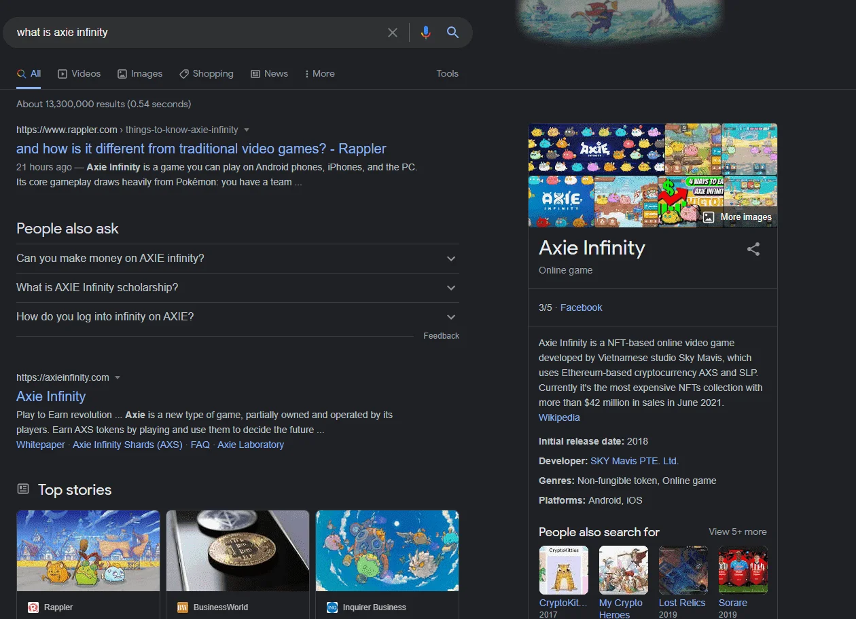This screenshot has height=619, width=856.
Task: Open the large Axie Infinity logo panel image
Action: (596, 149)
